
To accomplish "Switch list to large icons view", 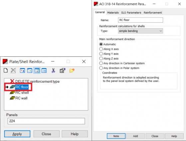I will point(22,71).
